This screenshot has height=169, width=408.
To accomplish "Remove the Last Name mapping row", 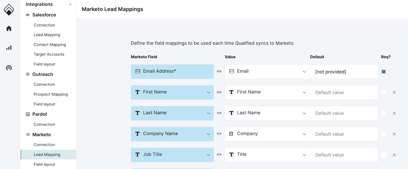I will pyautogui.click(x=394, y=113).
